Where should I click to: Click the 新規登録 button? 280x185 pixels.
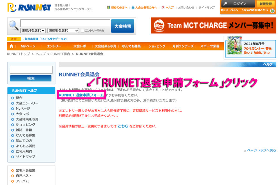(266, 4)
